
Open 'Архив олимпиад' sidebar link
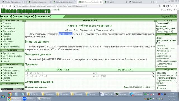11,47
